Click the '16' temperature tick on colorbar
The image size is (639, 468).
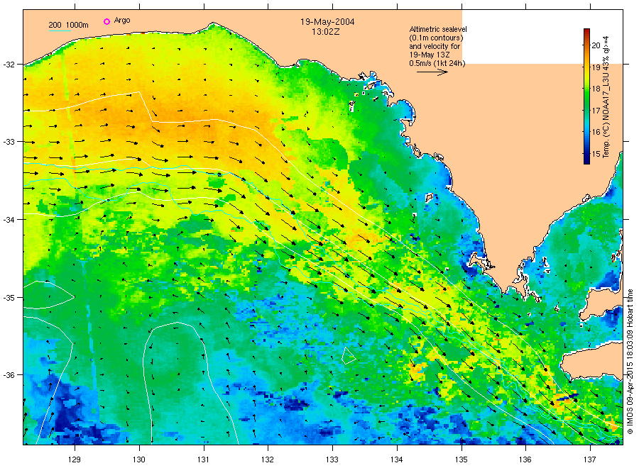click(x=596, y=133)
